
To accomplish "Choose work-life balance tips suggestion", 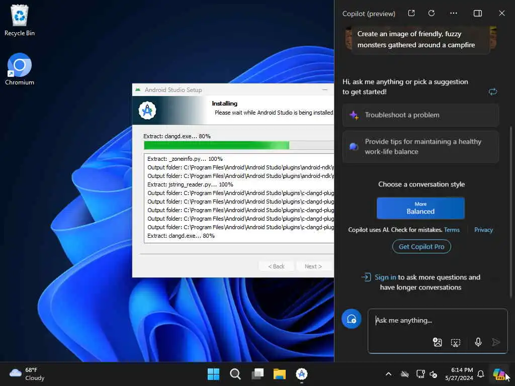I will click(420, 147).
